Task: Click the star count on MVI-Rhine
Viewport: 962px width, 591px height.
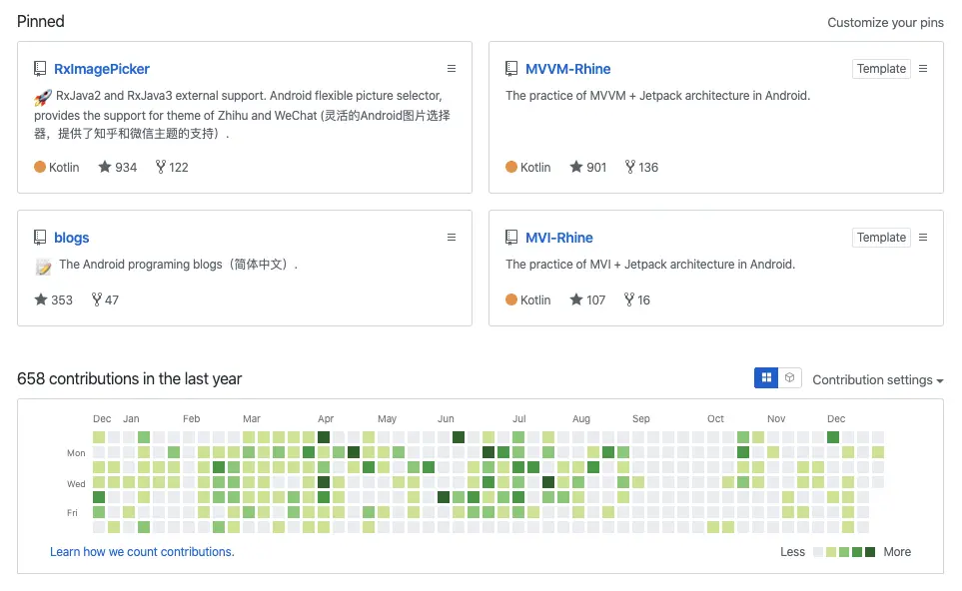Action: (x=588, y=299)
